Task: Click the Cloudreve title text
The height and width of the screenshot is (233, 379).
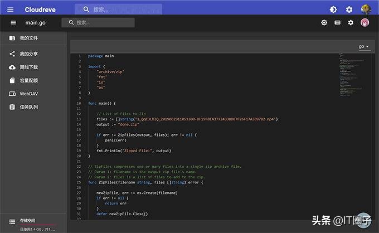Action: (40, 9)
